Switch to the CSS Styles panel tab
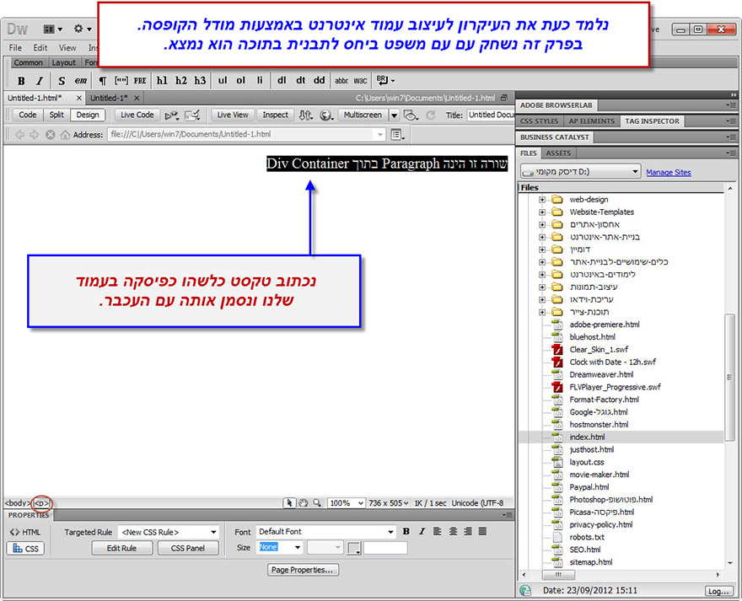Image resolution: width=742 pixels, height=601 pixels. click(x=540, y=121)
